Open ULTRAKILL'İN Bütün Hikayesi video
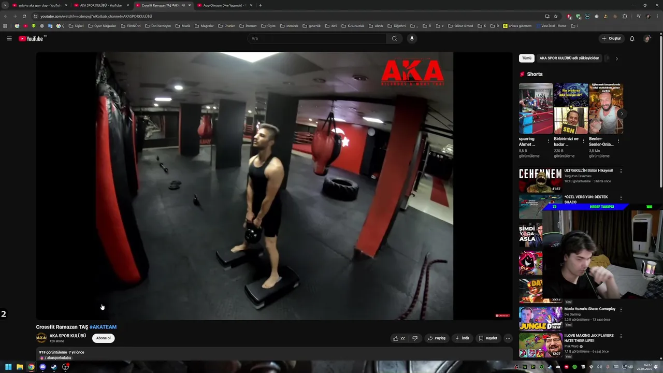Viewport: 663px width, 373px height. pos(588,170)
